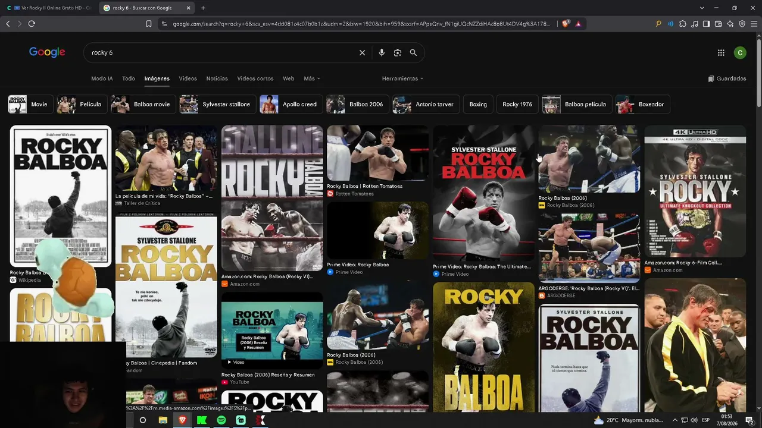
Task: Open Google Lens image search
Action: (x=398, y=53)
